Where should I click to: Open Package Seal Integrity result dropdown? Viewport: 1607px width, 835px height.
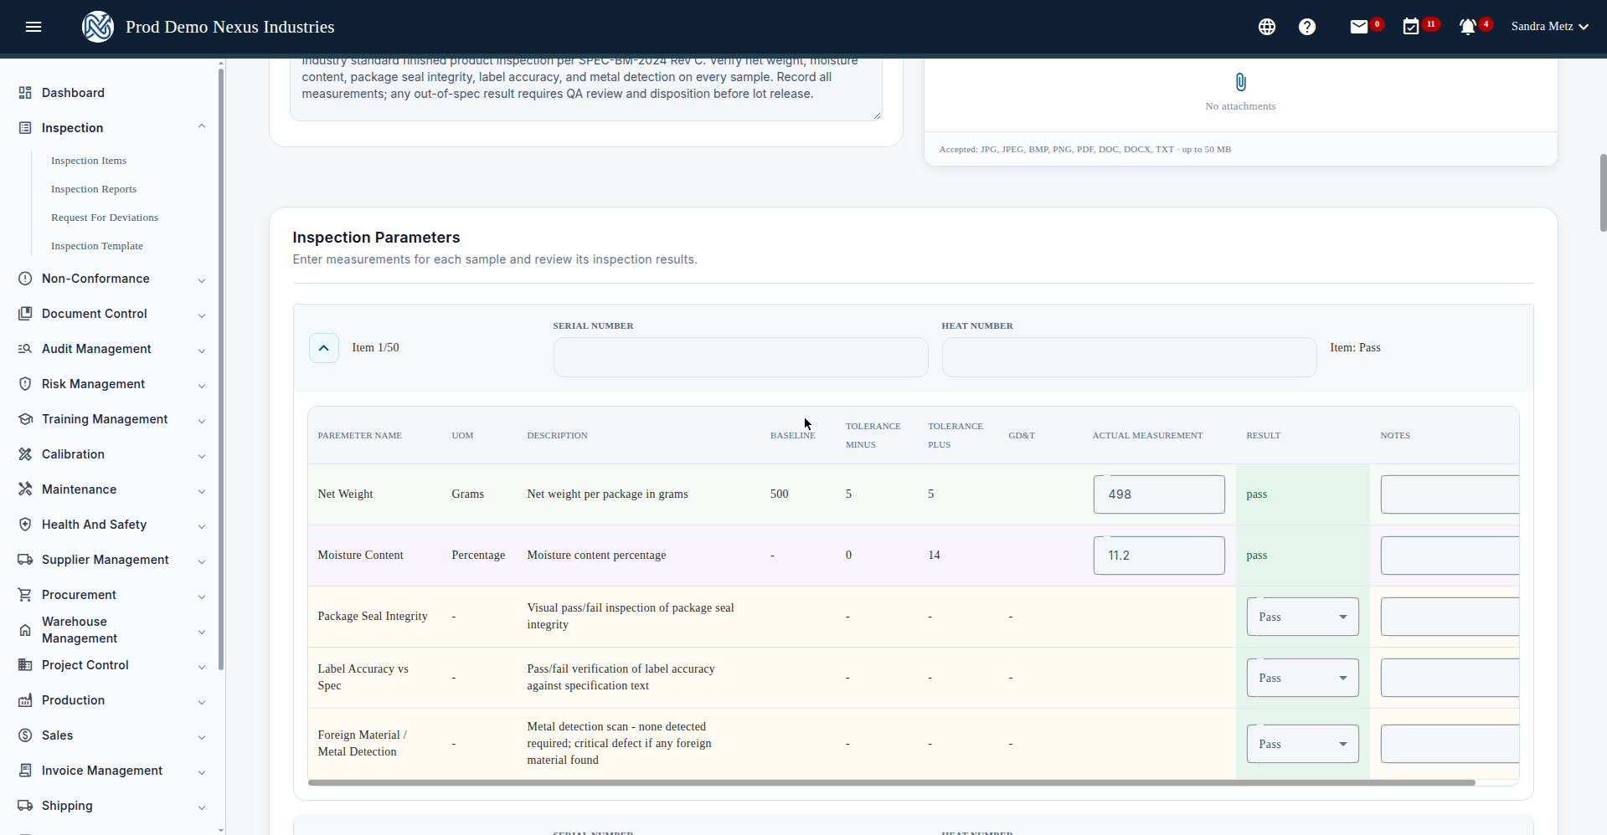coord(1302,617)
